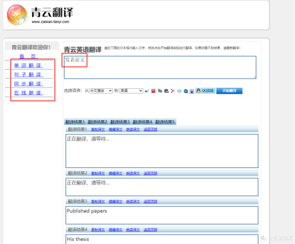Click the 青云翻译欢迎你! sidebar heading
This screenshot has width=295, height=244.
point(31,47)
